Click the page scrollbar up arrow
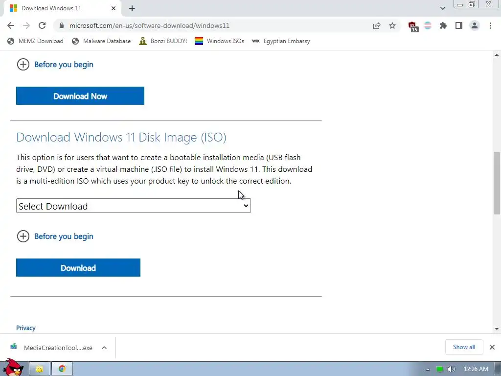 (x=497, y=55)
